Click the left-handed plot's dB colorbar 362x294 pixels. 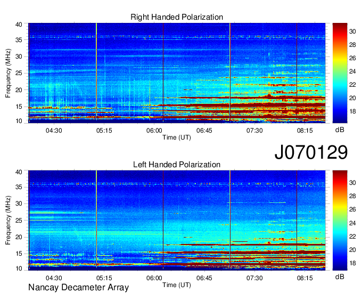click(x=340, y=220)
